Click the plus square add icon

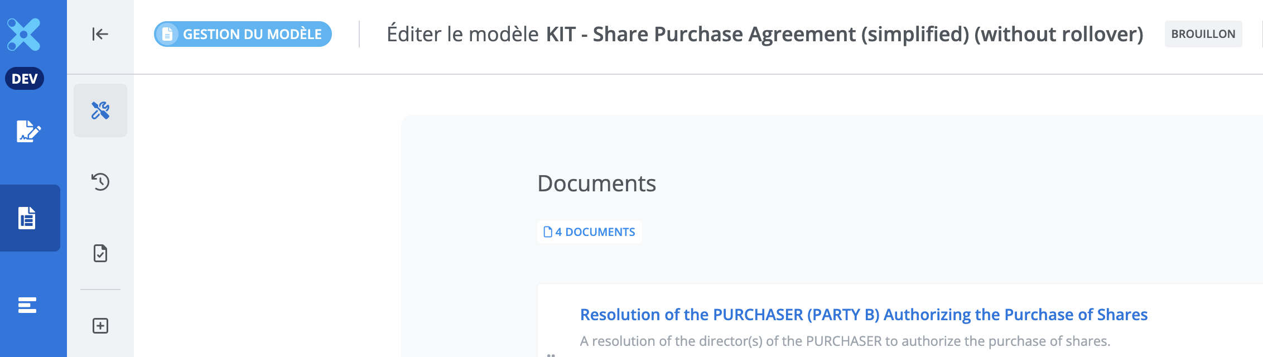(x=100, y=326)
